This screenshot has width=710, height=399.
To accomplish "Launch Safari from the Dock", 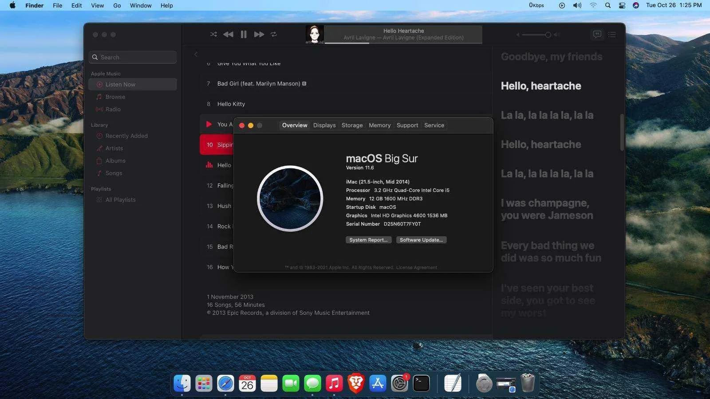I will 225,383.
